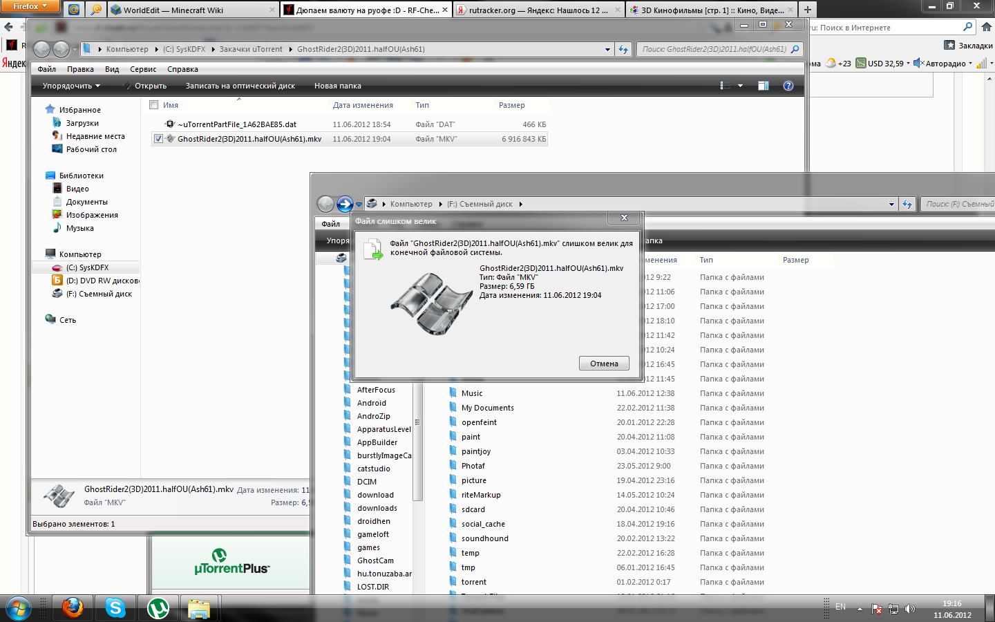Open the Сервис menu
995x622 pixels.
[x=143, y=69]
